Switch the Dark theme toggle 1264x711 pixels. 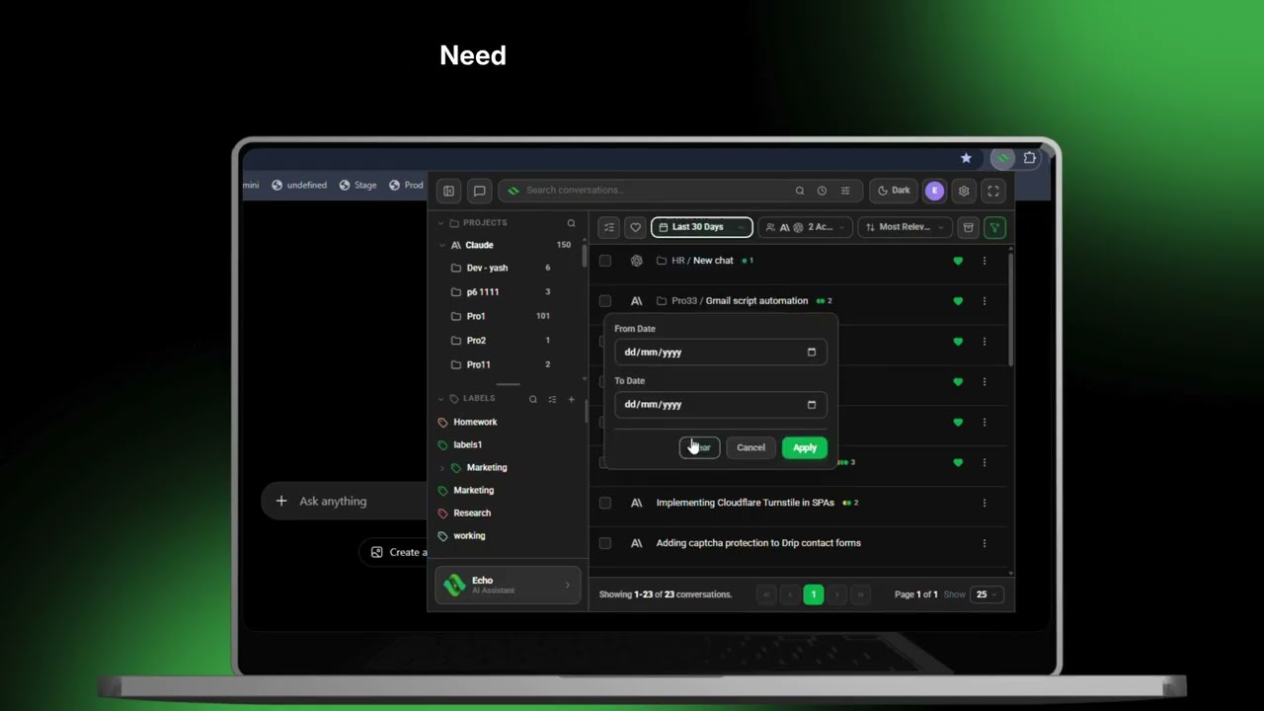pyautogui.click(x=894, y=191)
